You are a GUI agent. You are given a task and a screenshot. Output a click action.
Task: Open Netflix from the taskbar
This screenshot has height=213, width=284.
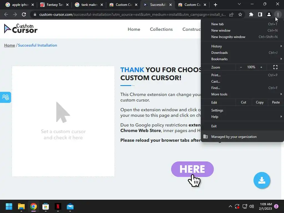pyautogui.click(x=58, y=206)
